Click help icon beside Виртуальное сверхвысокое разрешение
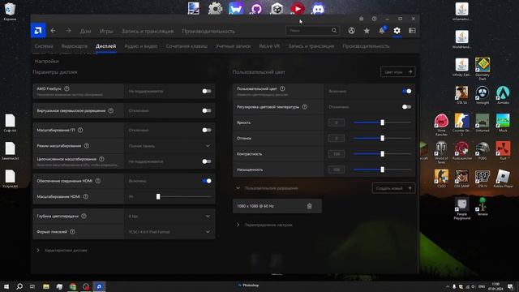The width and height of the screenshot is (519, 292). 111,110
